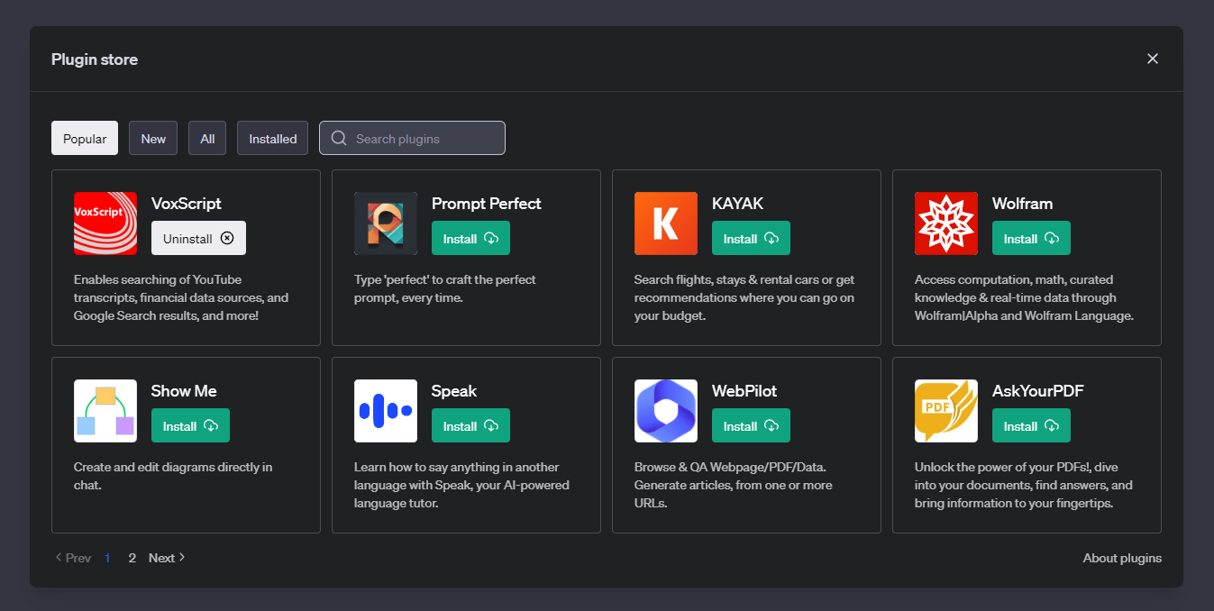
Task: Install the KAYAK plugin
Action: coord(751,238)
